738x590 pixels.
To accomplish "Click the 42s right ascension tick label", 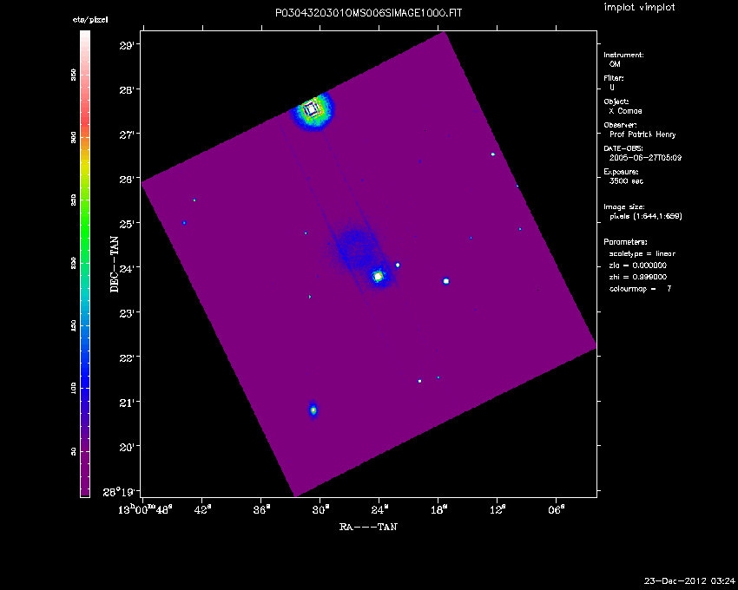I will click(204, 509).
